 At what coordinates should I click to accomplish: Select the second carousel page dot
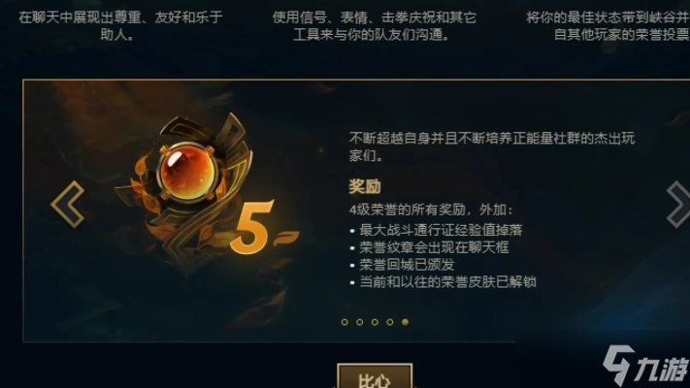click(359, 322)
